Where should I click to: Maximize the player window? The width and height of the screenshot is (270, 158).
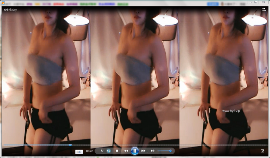click(256, 2)
